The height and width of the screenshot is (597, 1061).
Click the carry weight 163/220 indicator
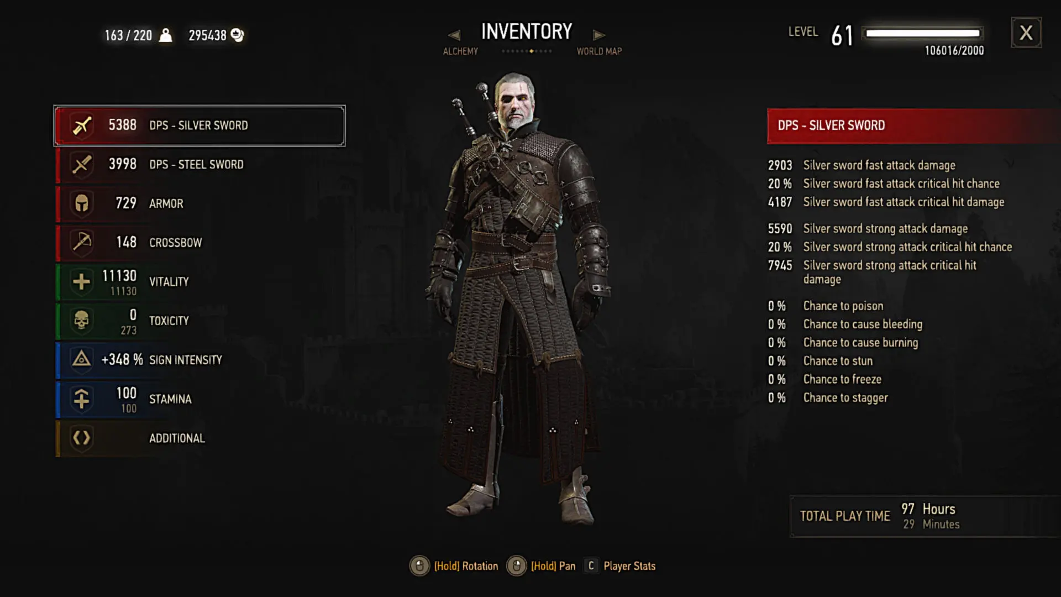click(x=138, y=35)
